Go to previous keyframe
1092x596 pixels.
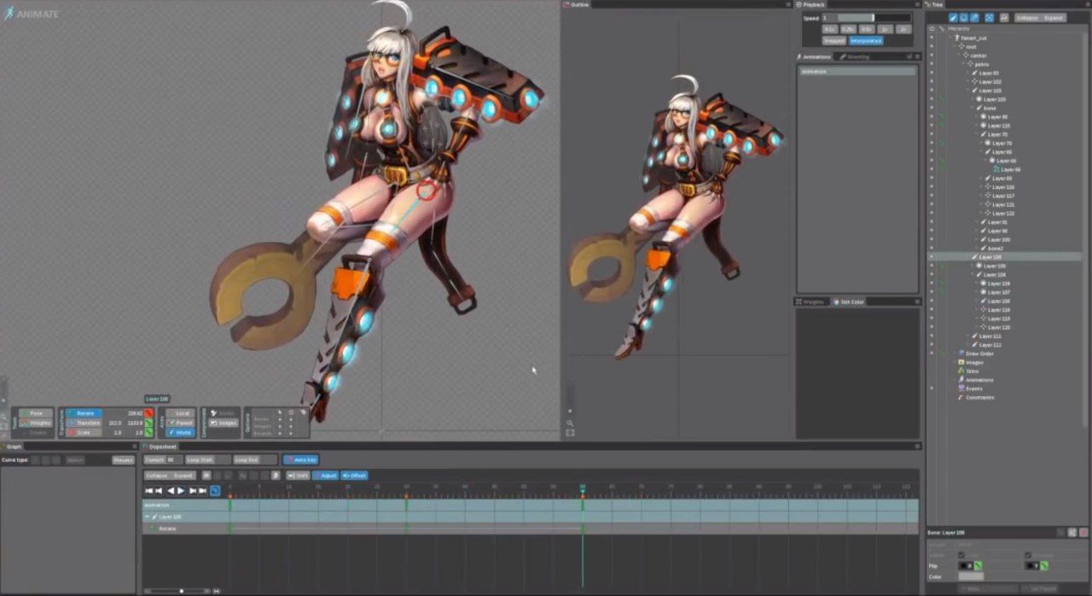tap(159, 491)
